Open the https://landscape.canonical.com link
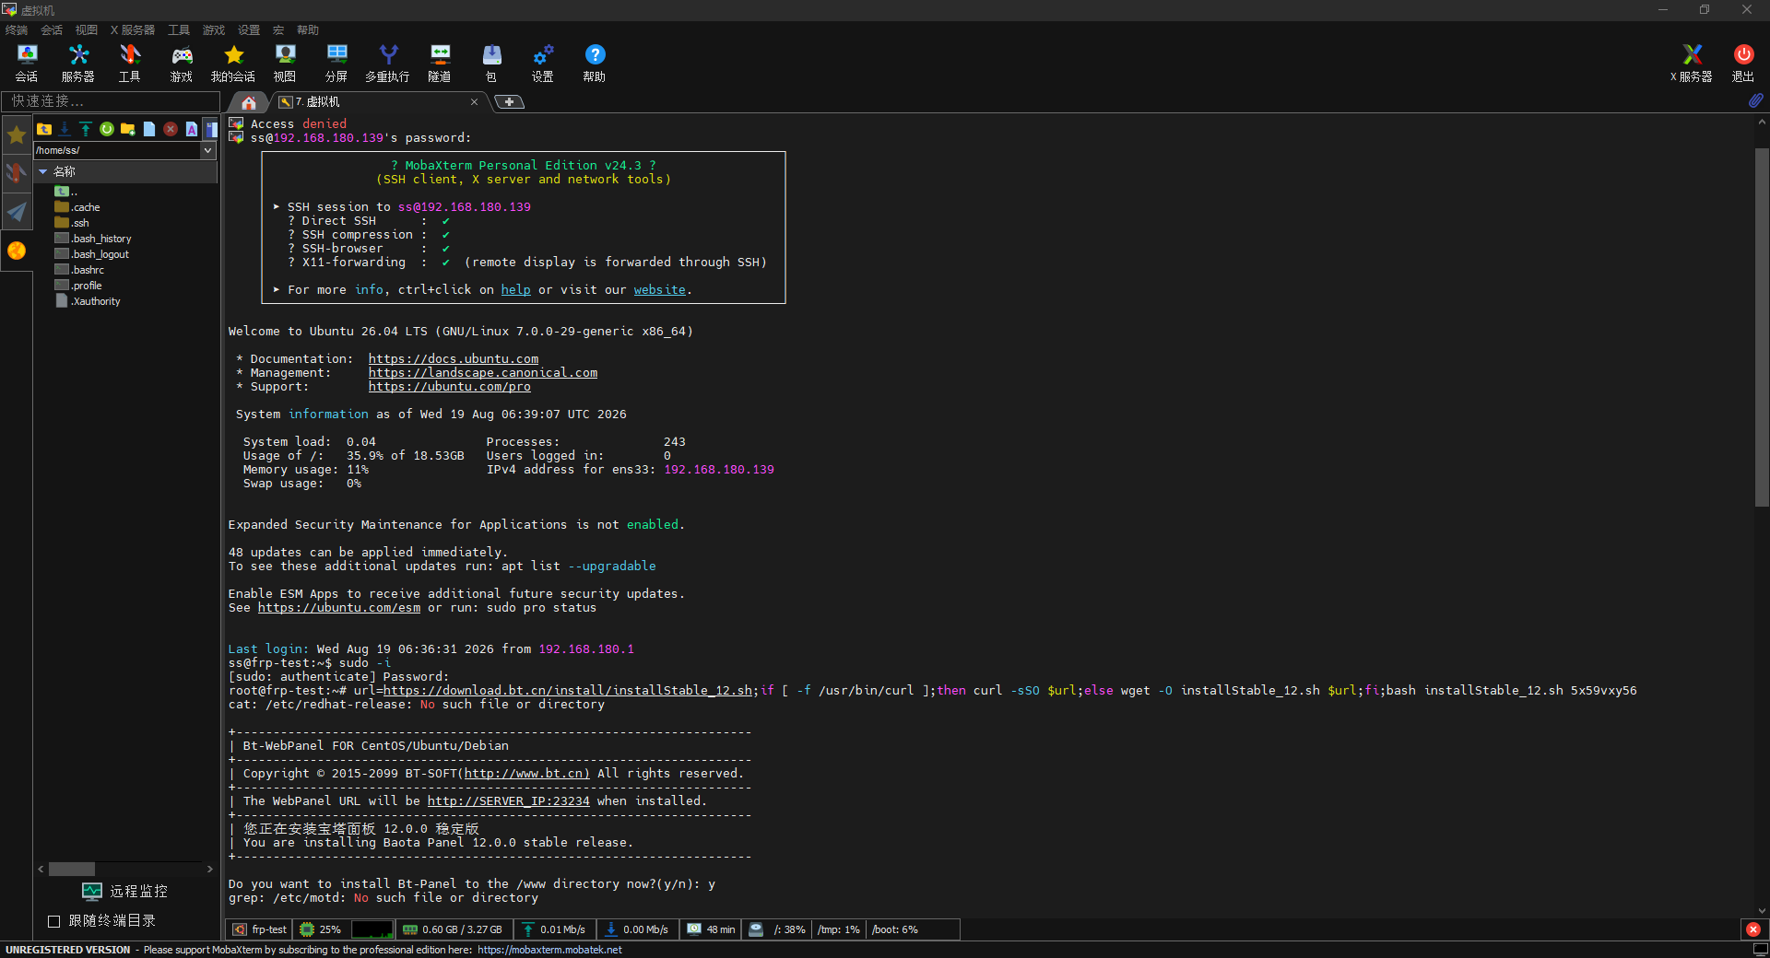The image size is (1770, 958). [x=483, y=372]
